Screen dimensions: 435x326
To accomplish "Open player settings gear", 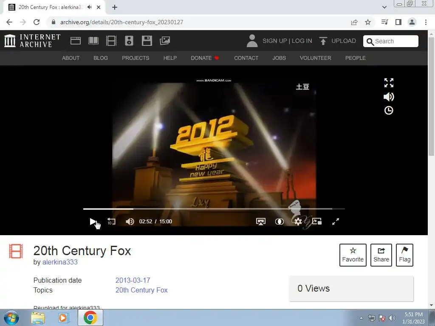I will (298, 222).
